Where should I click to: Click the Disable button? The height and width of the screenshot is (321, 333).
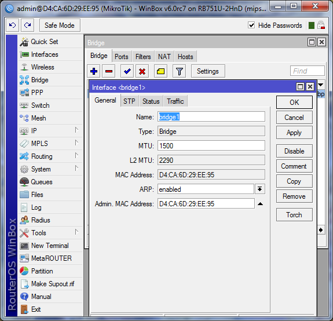pos(294,151)
